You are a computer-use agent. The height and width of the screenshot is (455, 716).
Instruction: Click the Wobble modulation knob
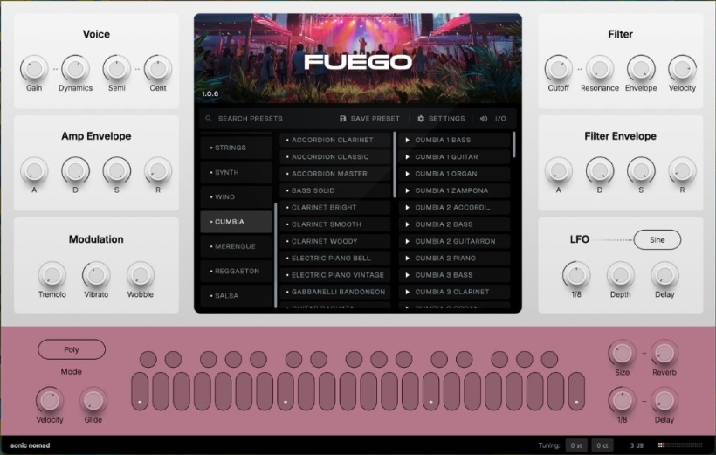tap(141, 275)
